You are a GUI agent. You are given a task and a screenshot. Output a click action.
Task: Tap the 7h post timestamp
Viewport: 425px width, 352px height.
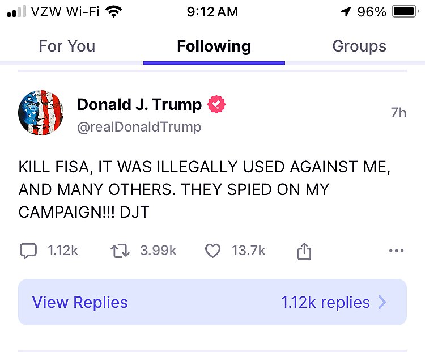click(398, 113)
